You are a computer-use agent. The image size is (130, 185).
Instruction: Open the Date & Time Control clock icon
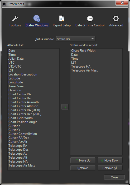90,18
